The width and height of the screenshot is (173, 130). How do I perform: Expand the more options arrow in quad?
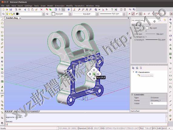click(x=94, y=78)
